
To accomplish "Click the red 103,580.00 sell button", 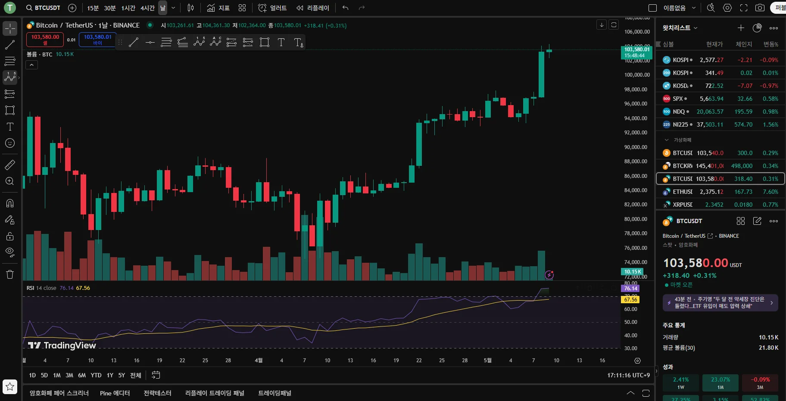I will click(45, 39).
